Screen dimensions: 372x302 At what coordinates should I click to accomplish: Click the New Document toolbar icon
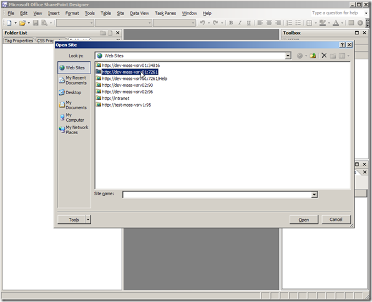point(9,22)
